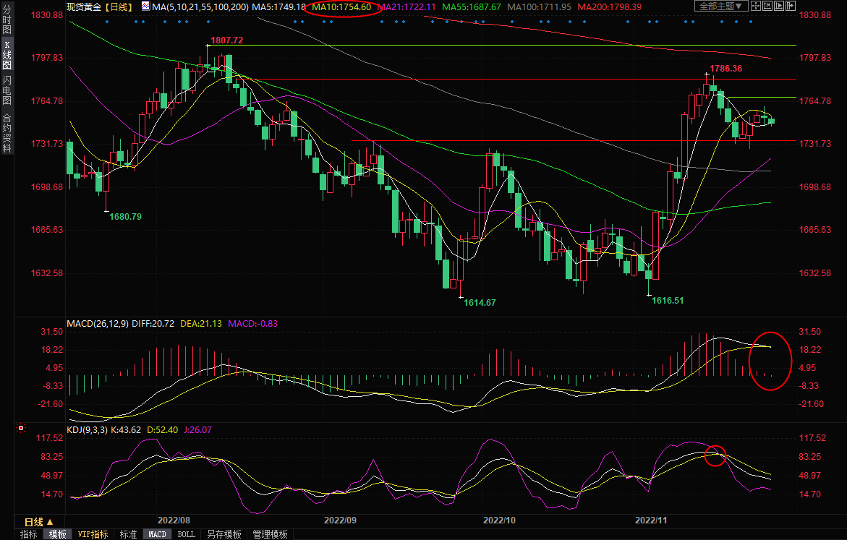The width and height of the screenshot is (847, 540).
Task: Click 另存模板 to save template
Action: 224,534
